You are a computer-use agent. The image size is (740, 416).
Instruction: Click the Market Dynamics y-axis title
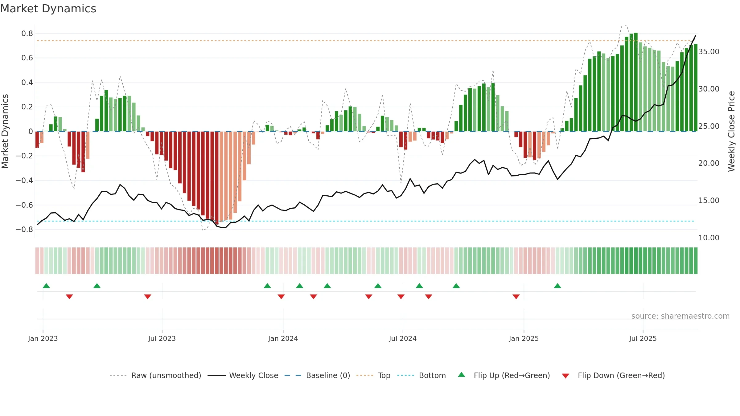click(5, 131)
